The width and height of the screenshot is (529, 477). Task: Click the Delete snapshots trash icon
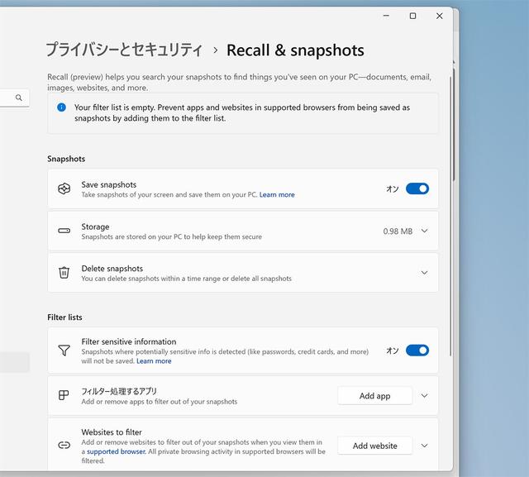click(x=64, y=273)
